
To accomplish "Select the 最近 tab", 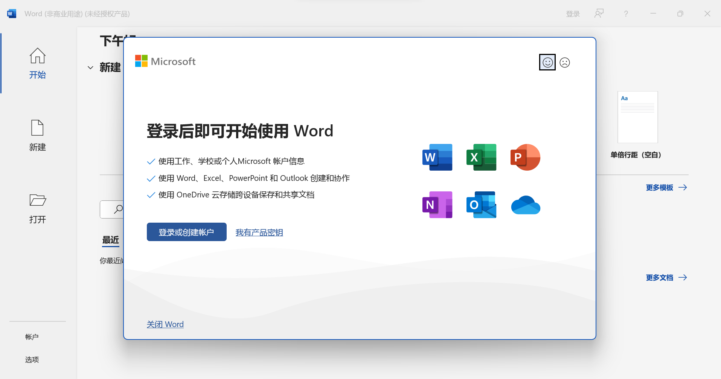I will click(111, 240).
